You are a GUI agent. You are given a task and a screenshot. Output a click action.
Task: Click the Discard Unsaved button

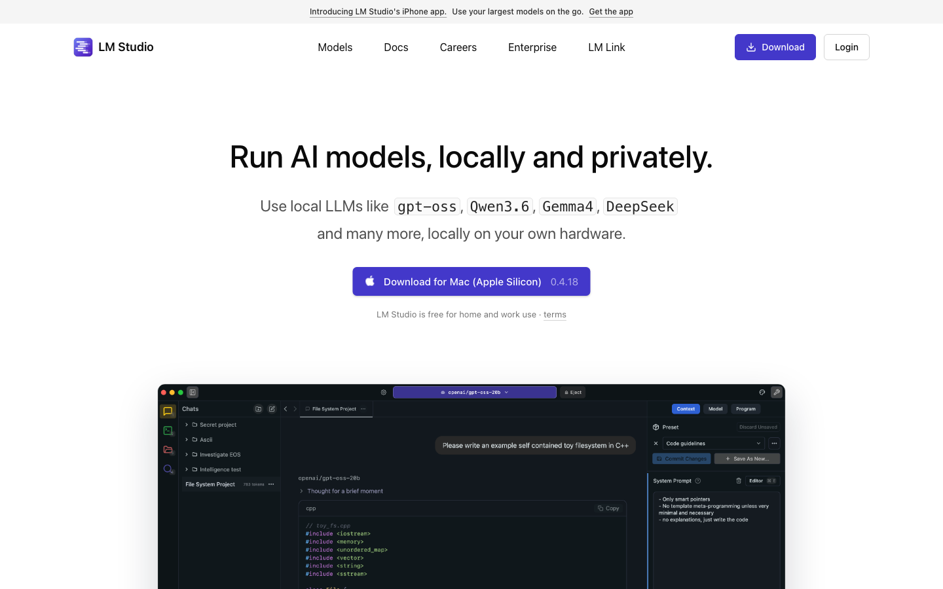[758, 427]
